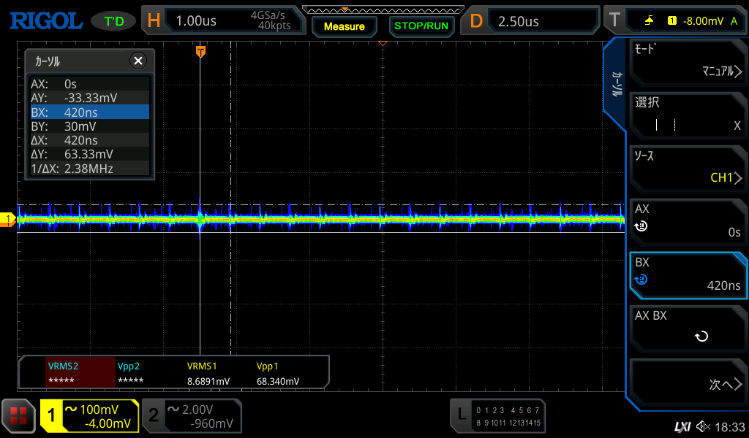Toggle channel 2 on or off
This screenshot has height=438, width=749.
[192, 416]
